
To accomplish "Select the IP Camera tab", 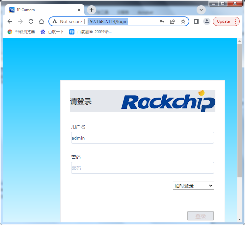I will coord(43,10).
